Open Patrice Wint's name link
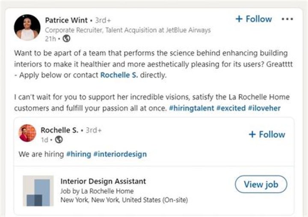This screenshot has width=308, height=217. tap(66, 20)
